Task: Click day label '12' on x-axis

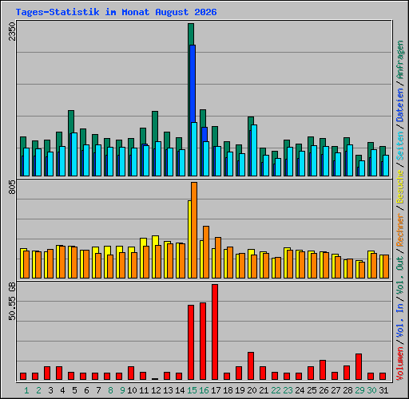Action: pyautogui.click(x=156, y=390)
